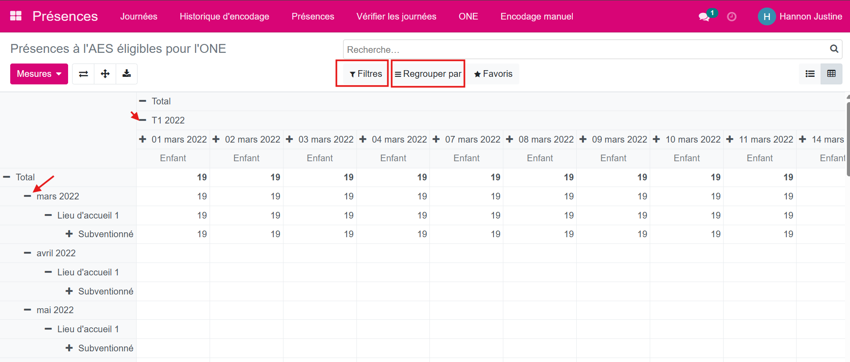The width and height of the screenshot is (850, 362).
Task: Open the conversations chat icon
Action: click(704, 17)
